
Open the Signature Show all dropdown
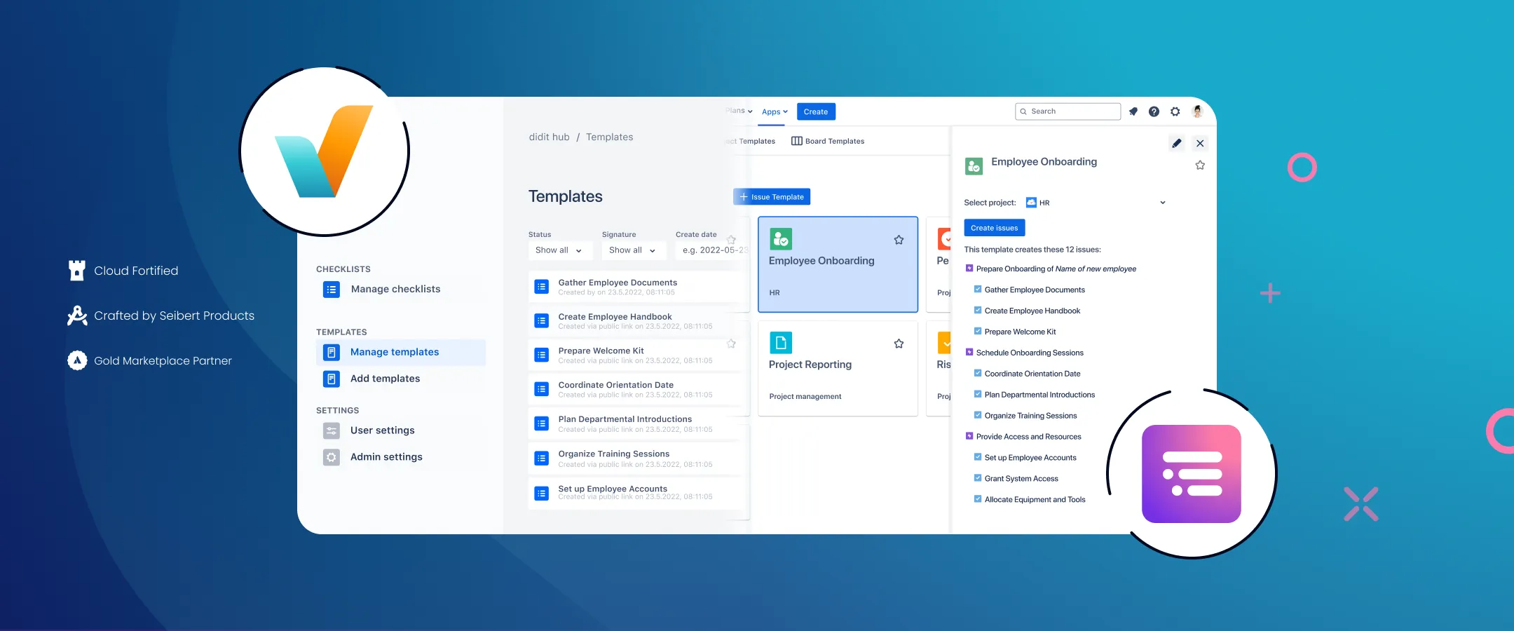634,250
